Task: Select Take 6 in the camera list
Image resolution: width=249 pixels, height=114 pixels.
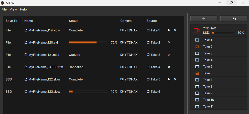Action: 208,73
